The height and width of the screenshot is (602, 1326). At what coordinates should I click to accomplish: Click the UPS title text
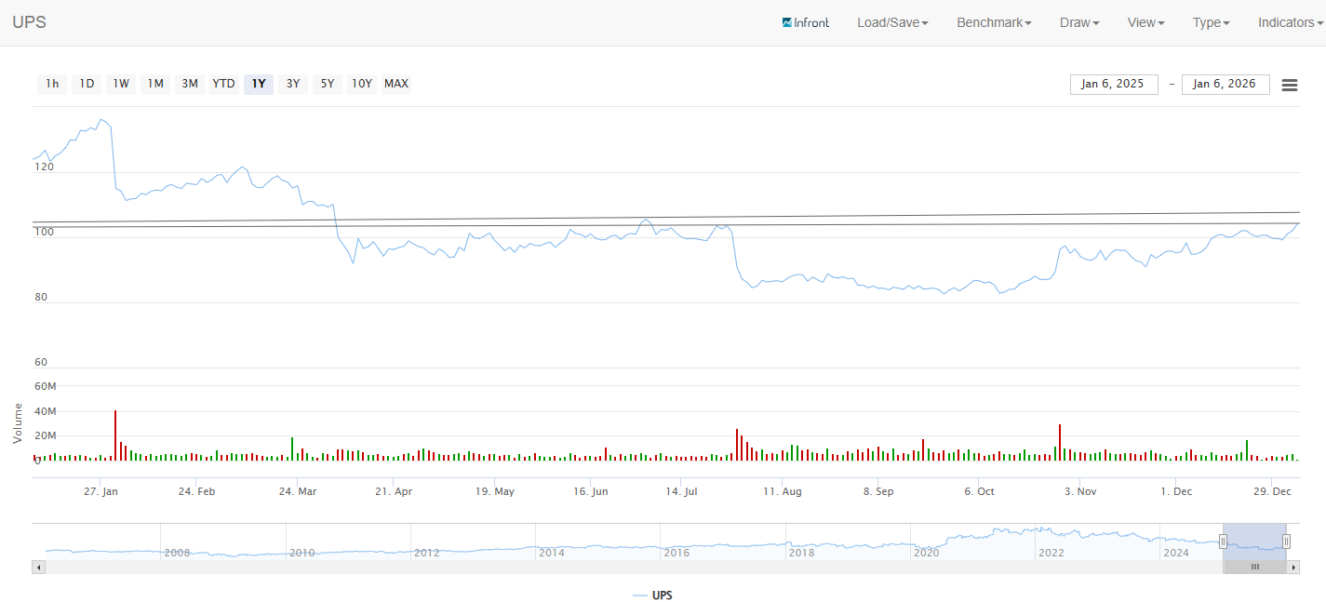click(x=29, y=22)
